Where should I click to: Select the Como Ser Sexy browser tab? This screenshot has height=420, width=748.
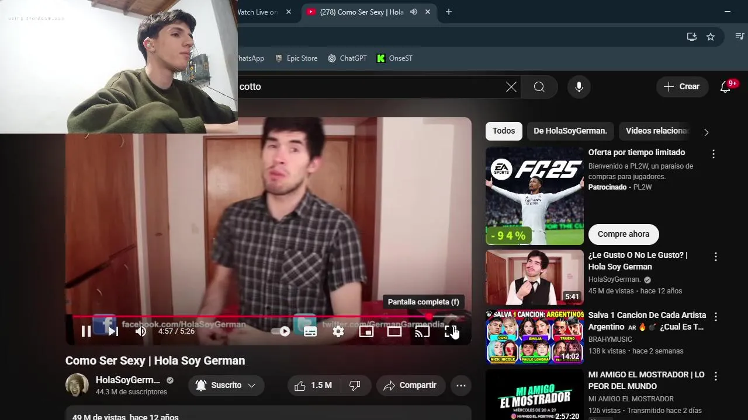click(x=361, y=12)
